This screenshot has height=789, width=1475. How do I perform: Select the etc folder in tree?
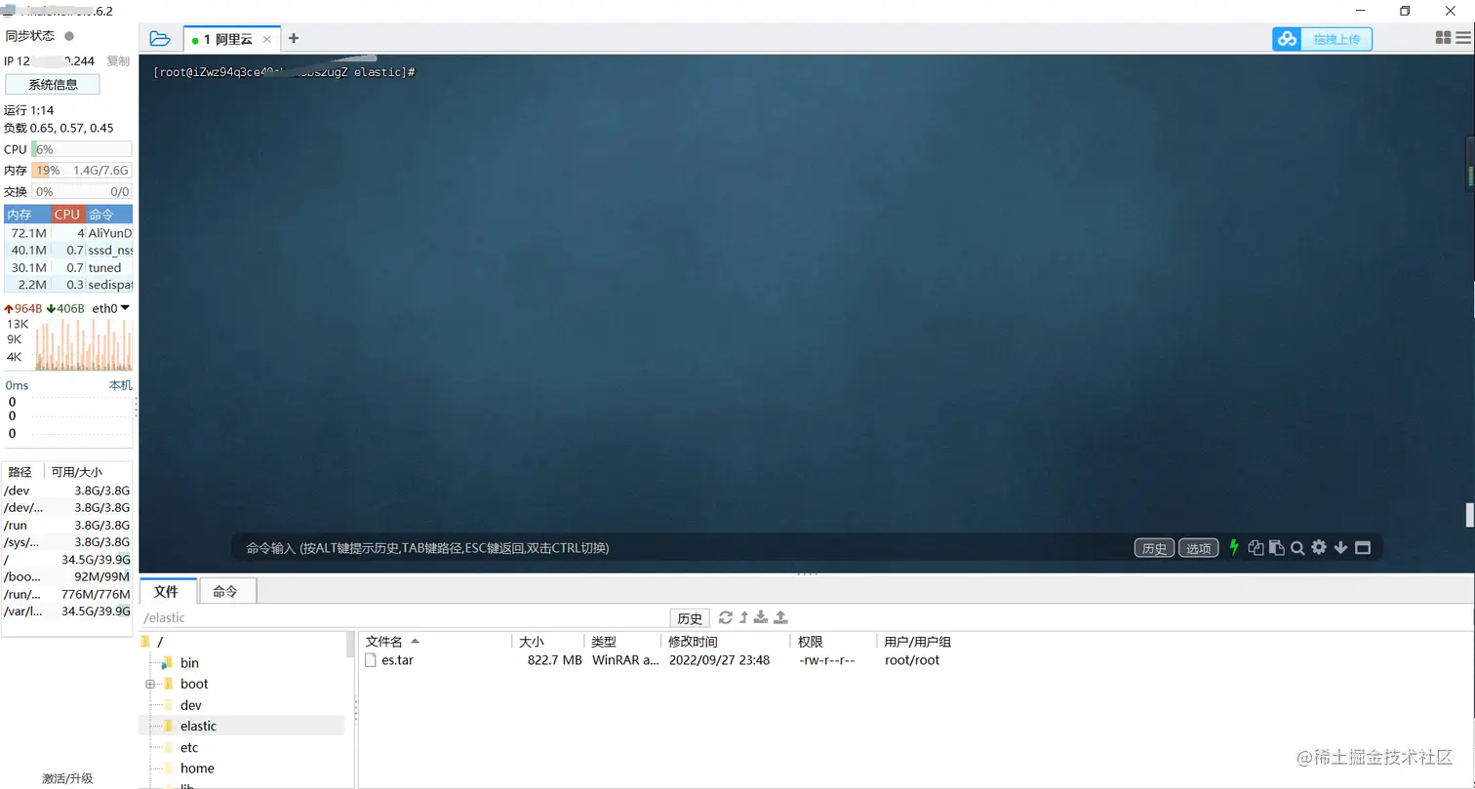(189, 747)
